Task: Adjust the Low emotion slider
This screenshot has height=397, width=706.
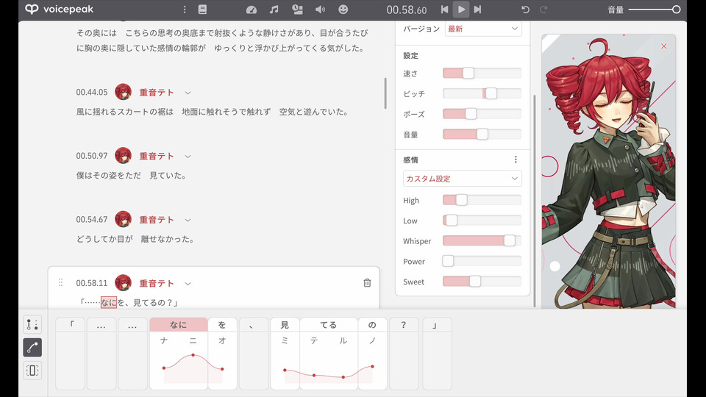Action: [x=482, y=220]
